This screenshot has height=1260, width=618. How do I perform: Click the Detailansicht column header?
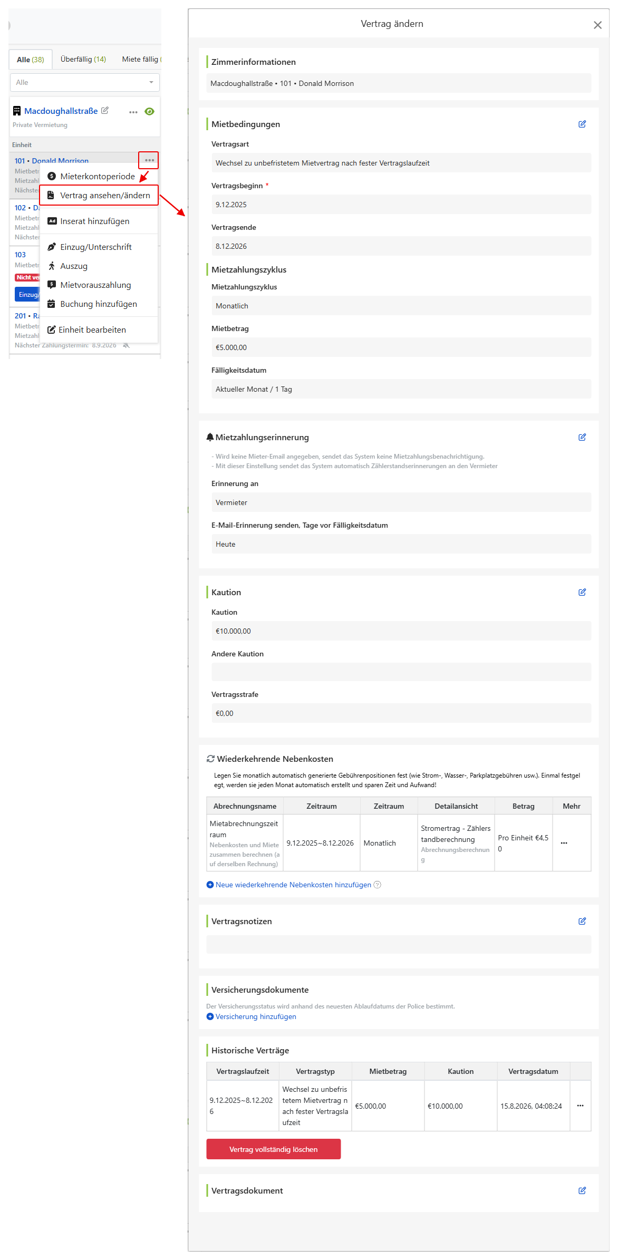point(456,806)
